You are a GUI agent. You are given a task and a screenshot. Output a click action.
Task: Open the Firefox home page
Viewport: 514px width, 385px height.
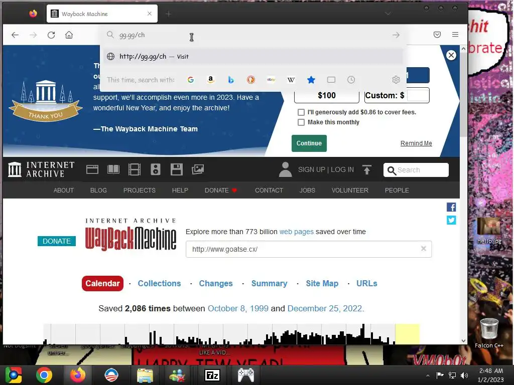coord(69,35)
